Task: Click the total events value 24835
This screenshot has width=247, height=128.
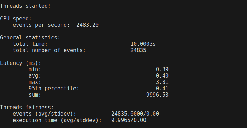Action: click(138, 50)
